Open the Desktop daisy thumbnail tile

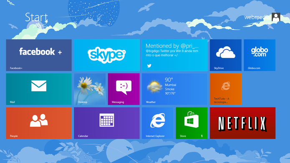90,89
